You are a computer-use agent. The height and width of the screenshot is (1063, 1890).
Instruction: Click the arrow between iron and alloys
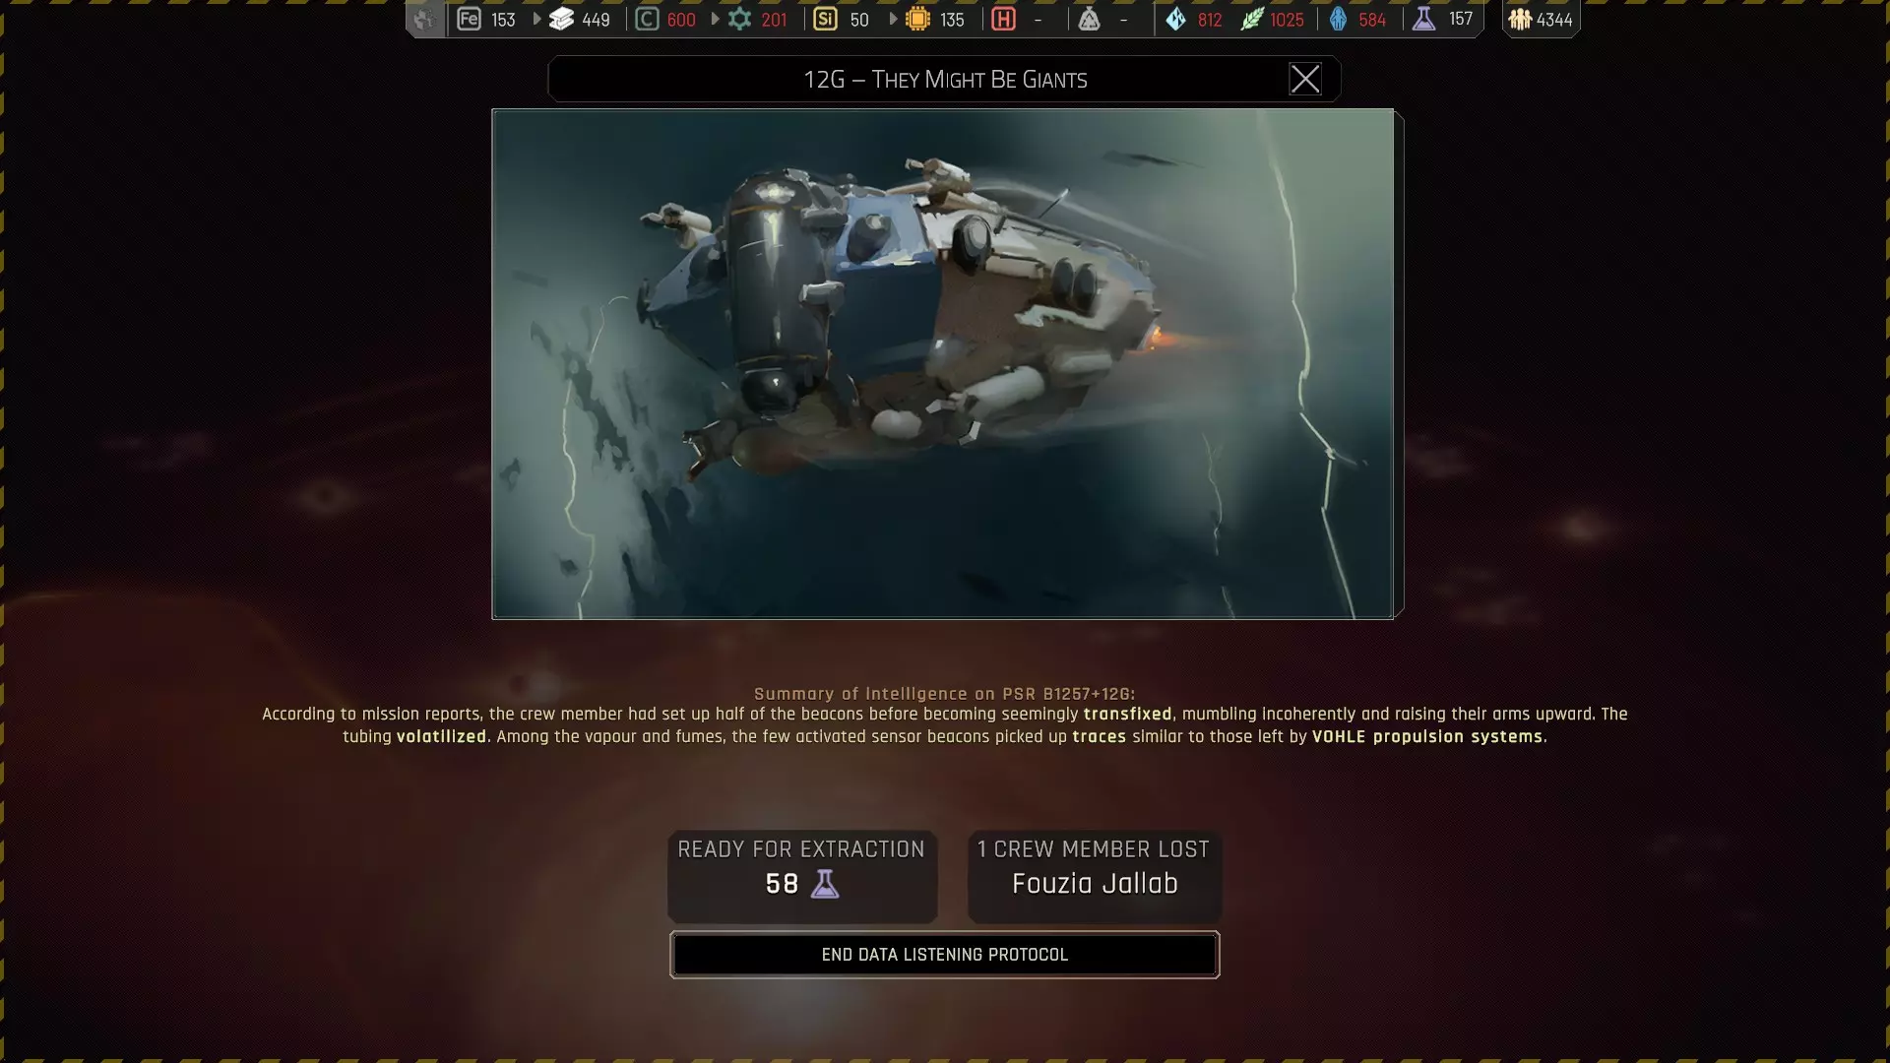536,20
